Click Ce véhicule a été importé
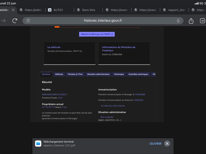Viewport: 206px width, 154px height. [113, 106]
